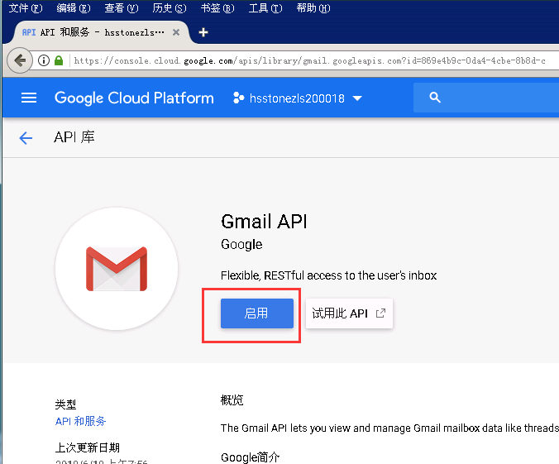Click the 类型 label
The image size is (559, 464).
point(65,404)
